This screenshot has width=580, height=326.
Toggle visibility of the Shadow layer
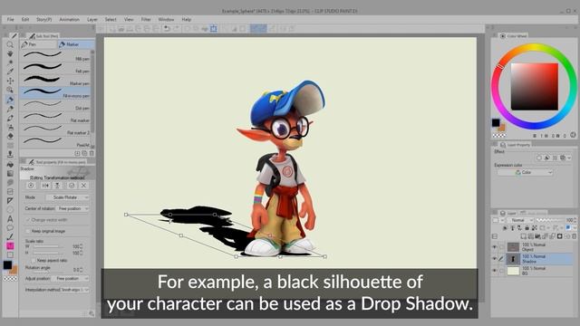tap(495, 259)
